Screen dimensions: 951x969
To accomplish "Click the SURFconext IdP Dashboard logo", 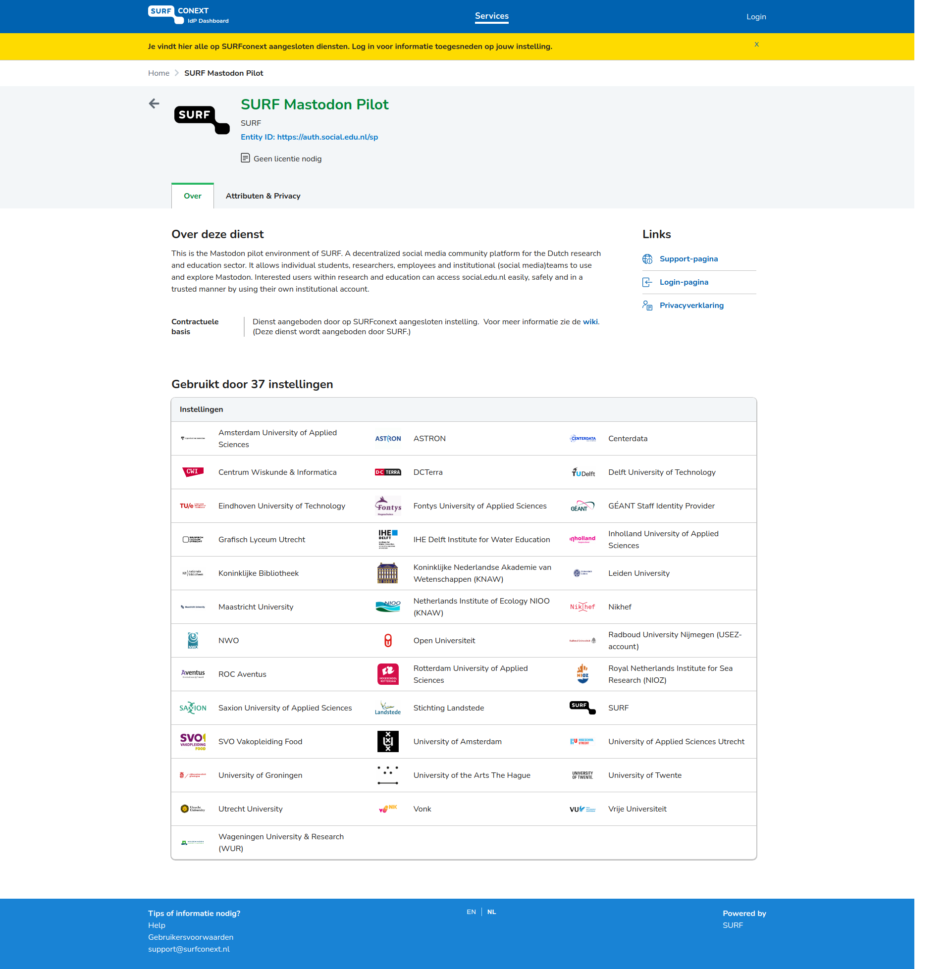I will pyautogui.click(x=188, y=15).
